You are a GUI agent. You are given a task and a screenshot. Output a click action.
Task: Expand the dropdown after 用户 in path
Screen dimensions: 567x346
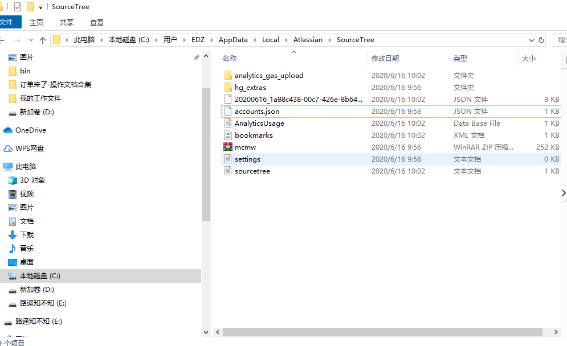point(184,40)
